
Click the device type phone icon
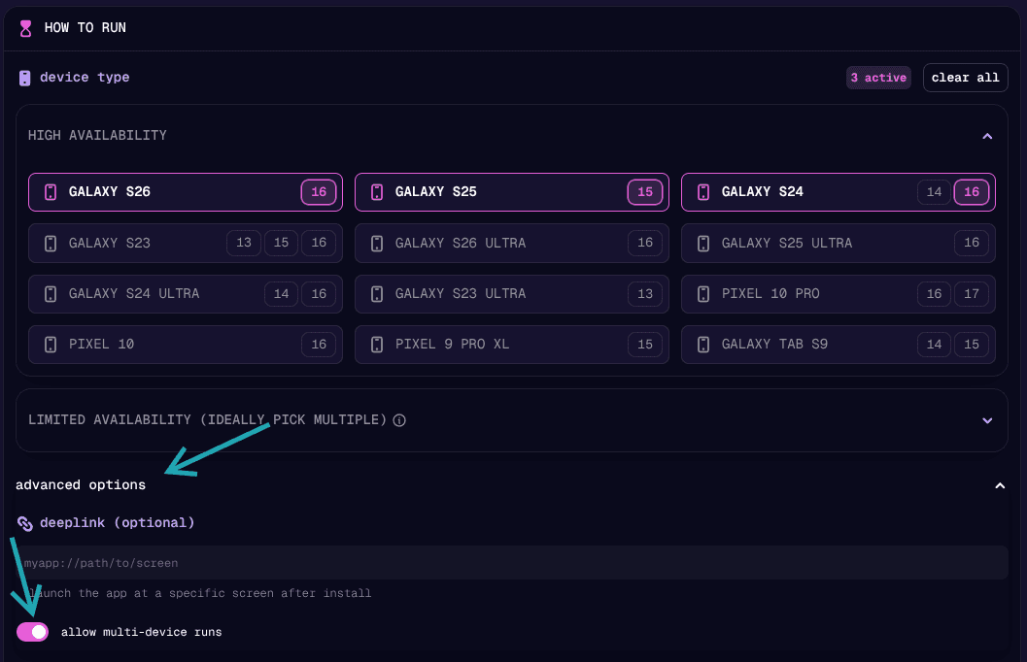click(25, 78)
